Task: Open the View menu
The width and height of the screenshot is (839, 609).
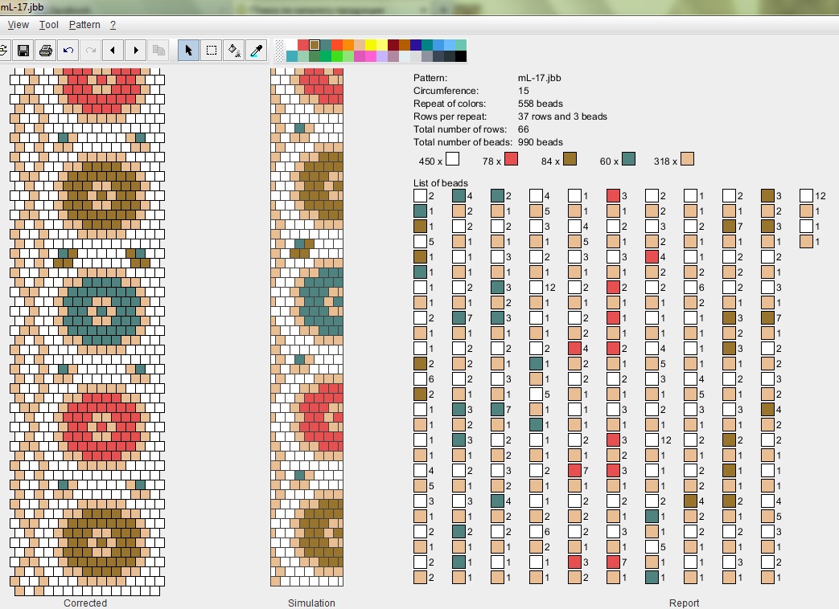Action: click(x=18, y=25)
